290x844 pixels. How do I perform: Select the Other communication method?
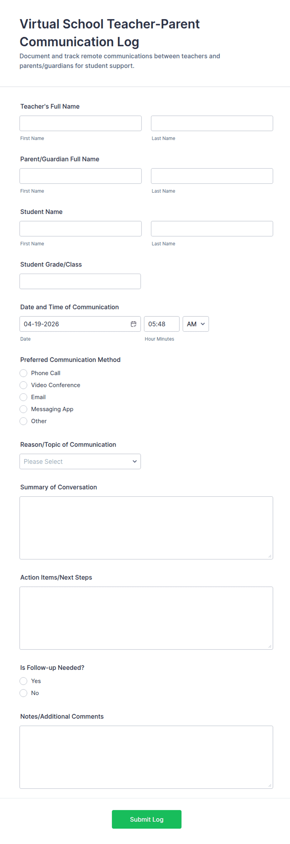coord(23,421)
